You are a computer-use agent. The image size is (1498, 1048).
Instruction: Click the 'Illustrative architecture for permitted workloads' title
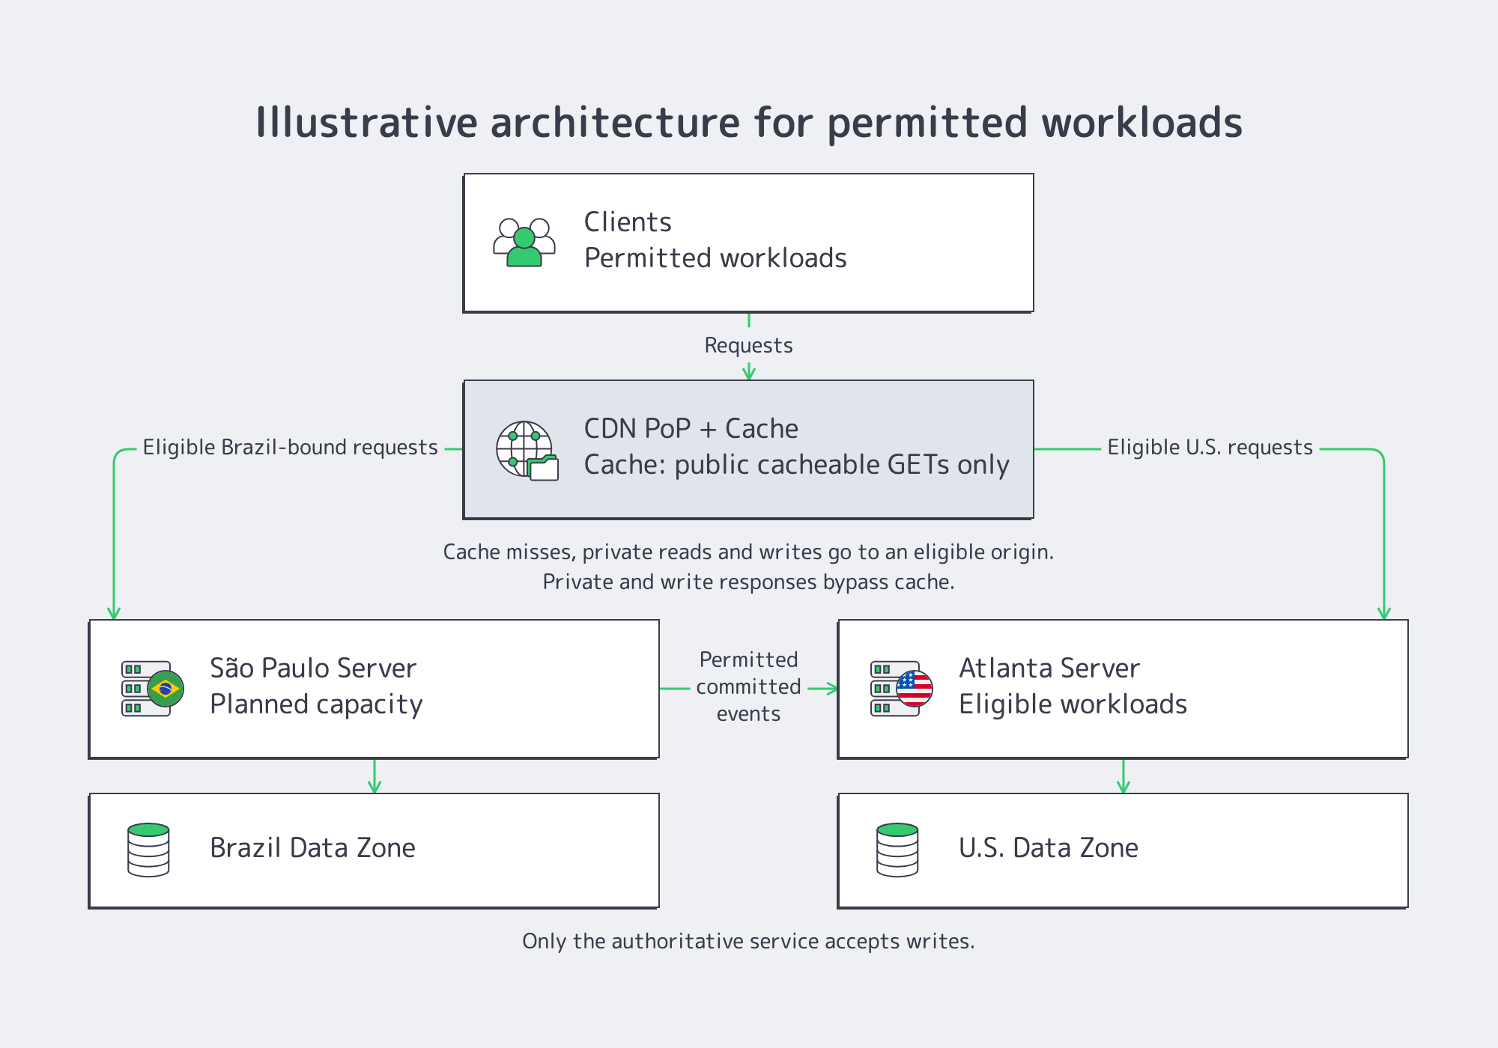(x=749, y=123)
